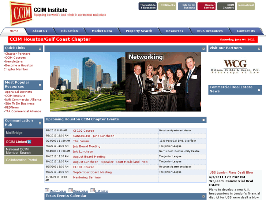This screenshot has height=200, width=266.
Task: Click Site To Do Business resource link
Action: pos(20,103)
